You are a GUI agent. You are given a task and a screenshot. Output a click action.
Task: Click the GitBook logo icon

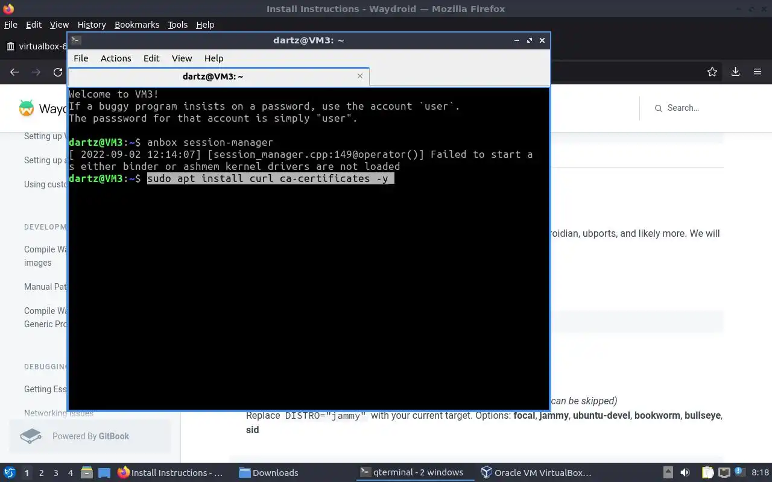[x=31, y=436]
